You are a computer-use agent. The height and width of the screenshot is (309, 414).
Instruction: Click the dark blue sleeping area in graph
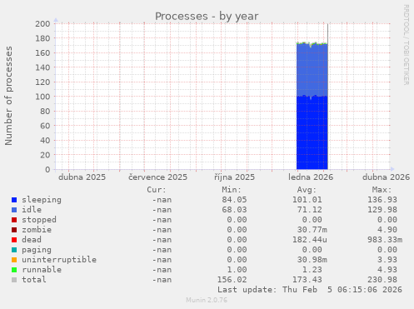(x=312, y=133)
